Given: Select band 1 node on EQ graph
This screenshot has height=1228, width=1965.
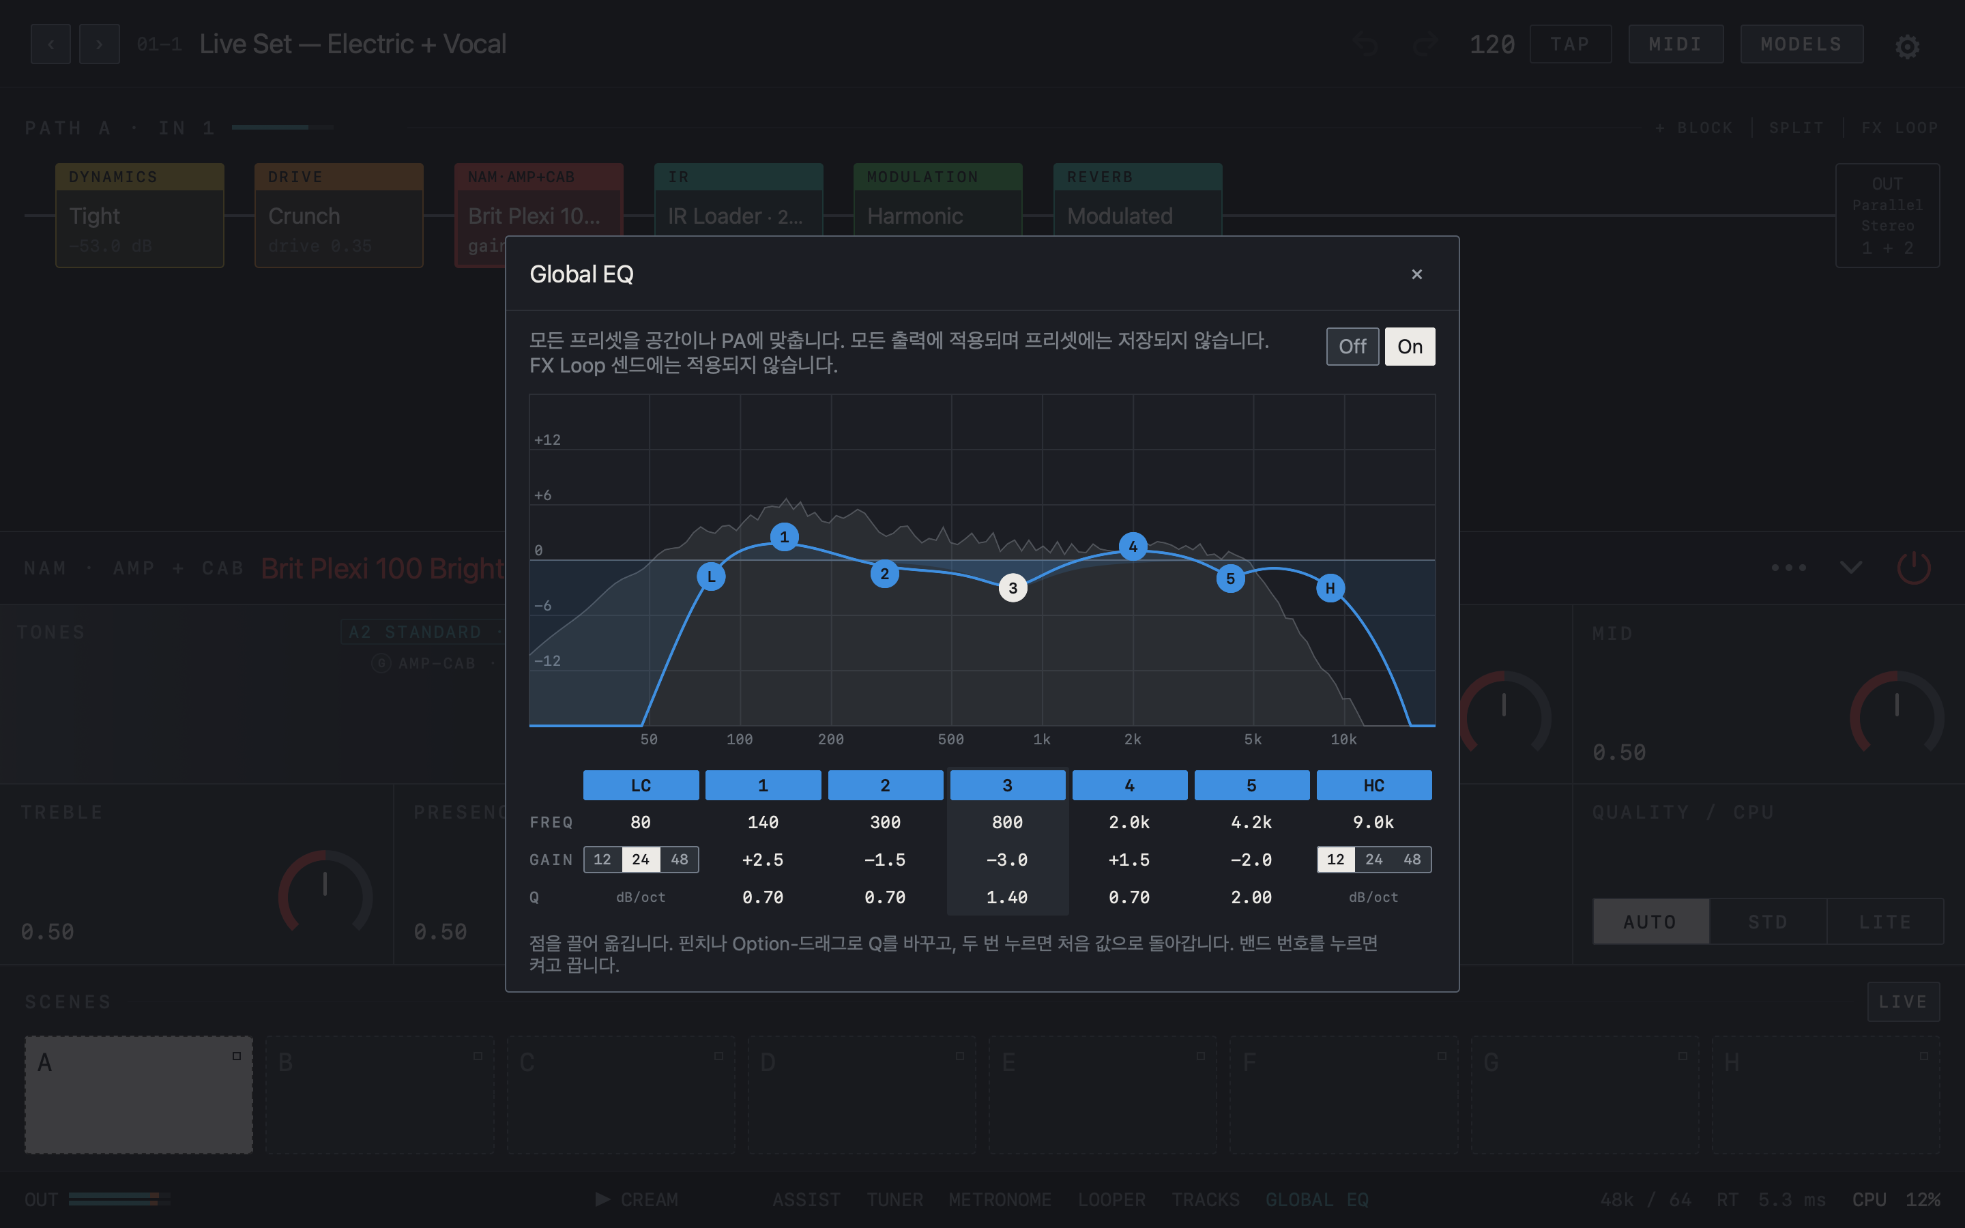Looking at the screenshot, I should pos(785,537).
